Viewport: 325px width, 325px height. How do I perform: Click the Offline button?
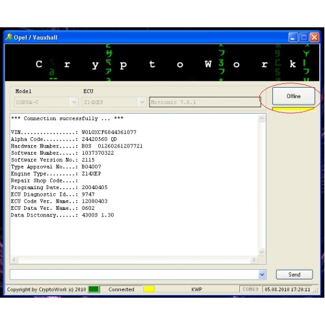pos(294,96)
